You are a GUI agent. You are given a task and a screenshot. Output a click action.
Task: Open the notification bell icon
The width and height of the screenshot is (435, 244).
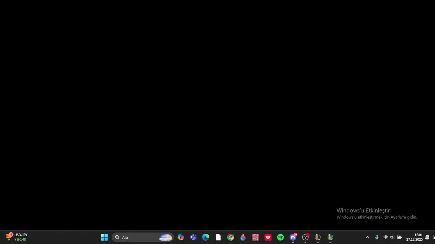[427, 237]
